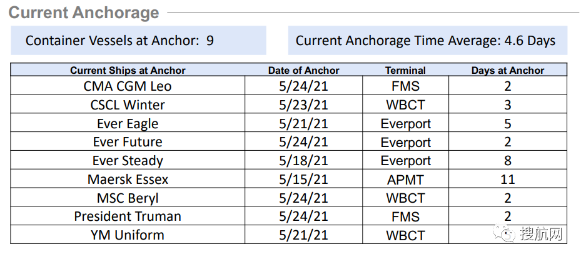Select the 5/15/21 anchor date cell

(x=303, y=180)
